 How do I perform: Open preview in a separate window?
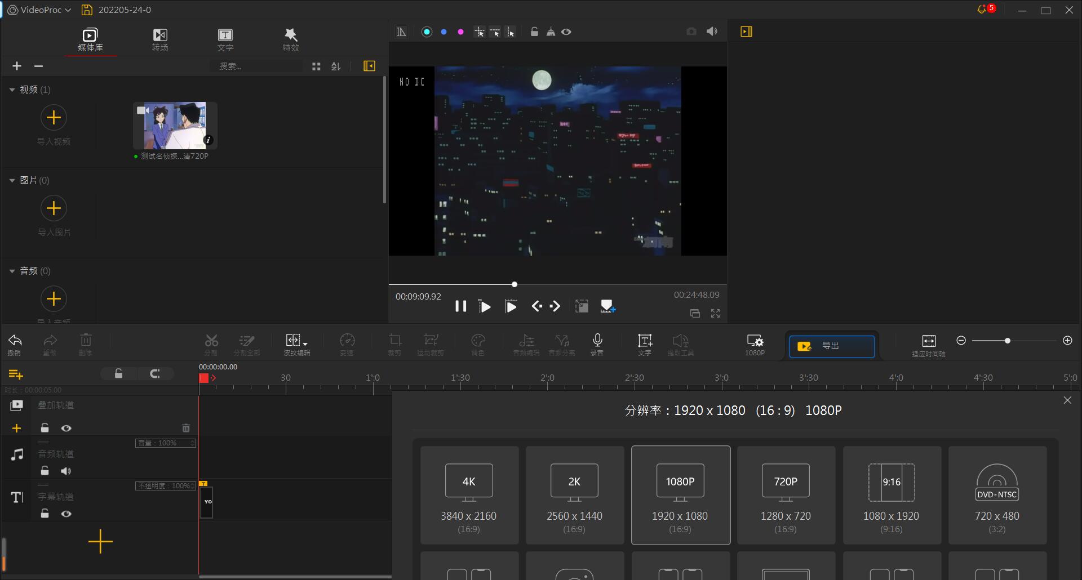click(695, 314)
